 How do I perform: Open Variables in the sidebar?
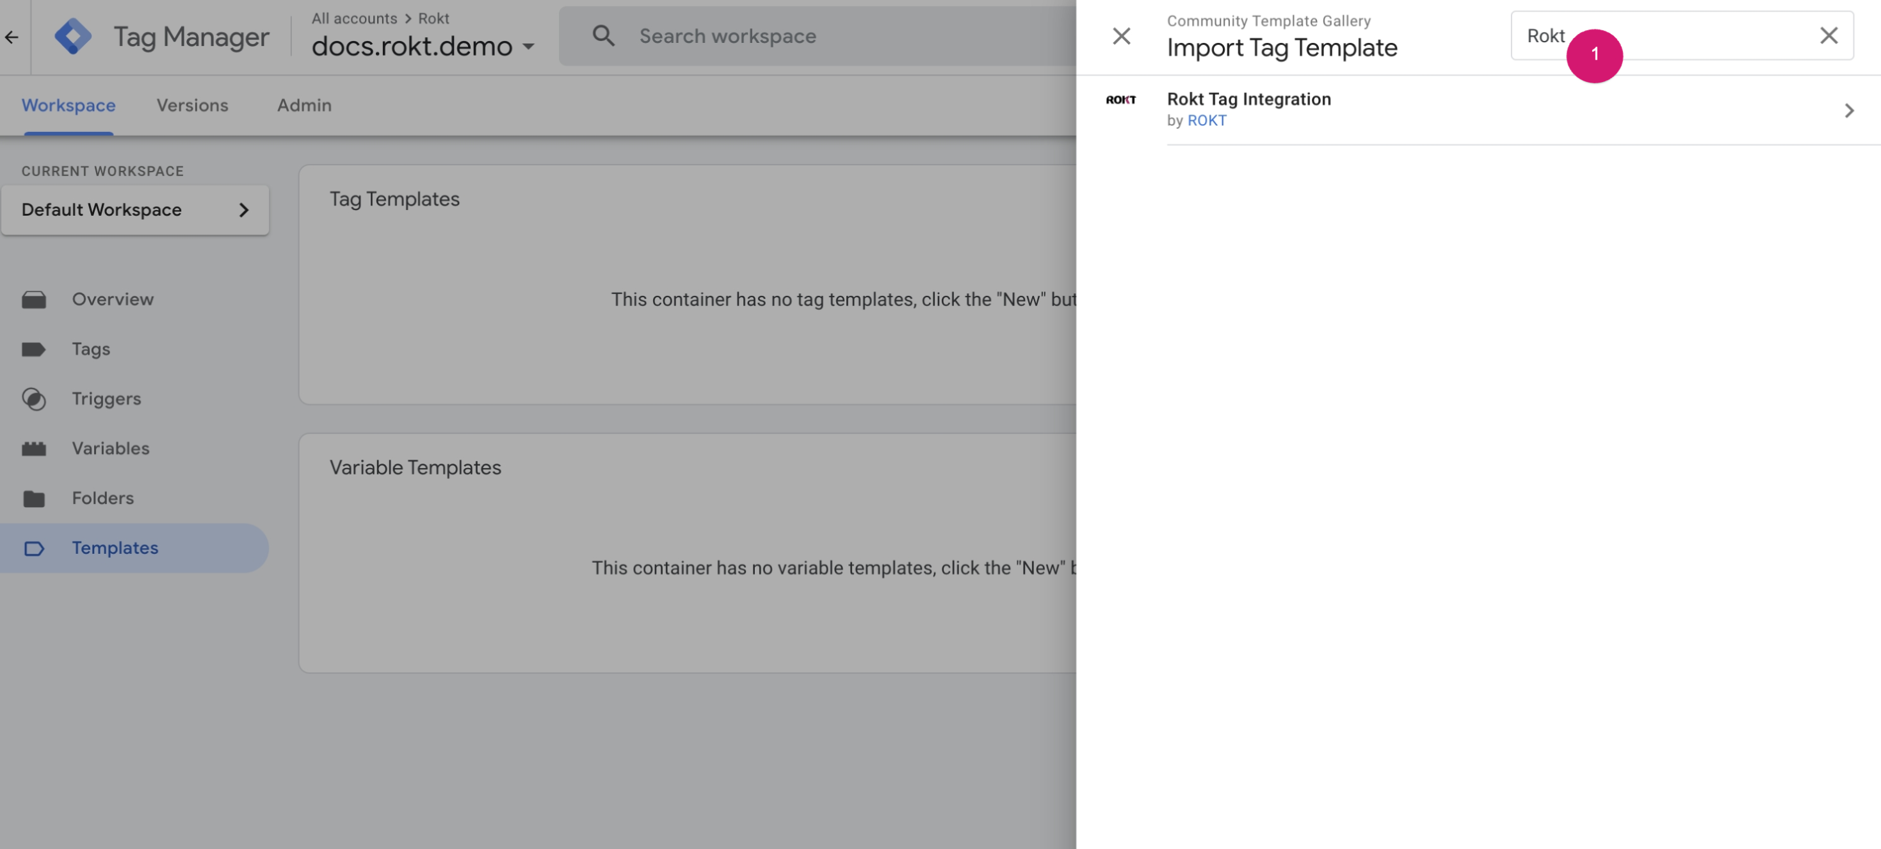pyautogui.click(x=110, y=448)
